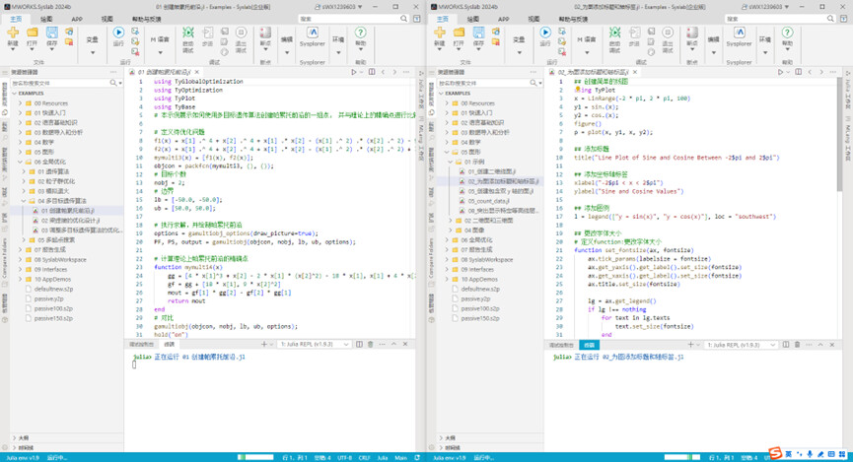Click the 运行 play button in right window
Screen dimensions: 853x462
coord(544,33)
